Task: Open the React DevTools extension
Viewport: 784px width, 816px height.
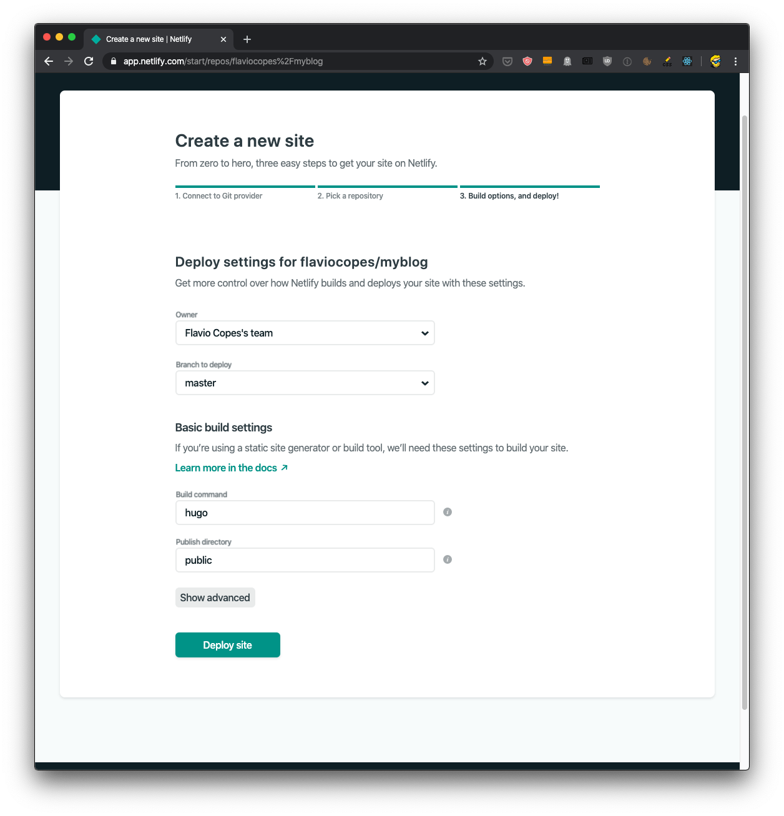Action: [x=687, y=61]
